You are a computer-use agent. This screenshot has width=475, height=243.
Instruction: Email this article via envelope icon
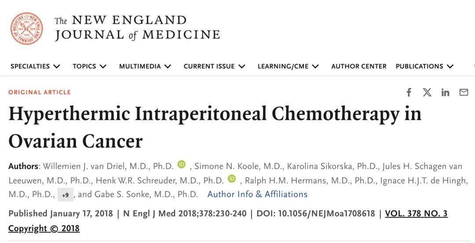click(x=464, y=92)
